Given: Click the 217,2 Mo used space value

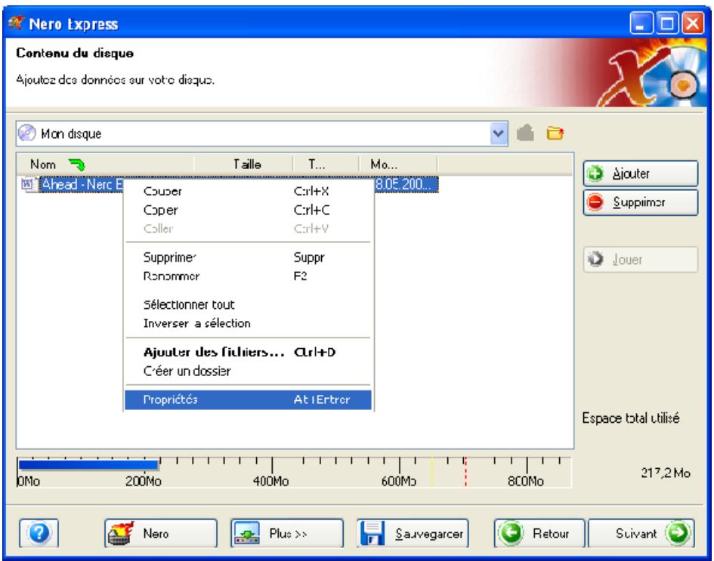Looking at the screenshot, I should tap(666, 473).
